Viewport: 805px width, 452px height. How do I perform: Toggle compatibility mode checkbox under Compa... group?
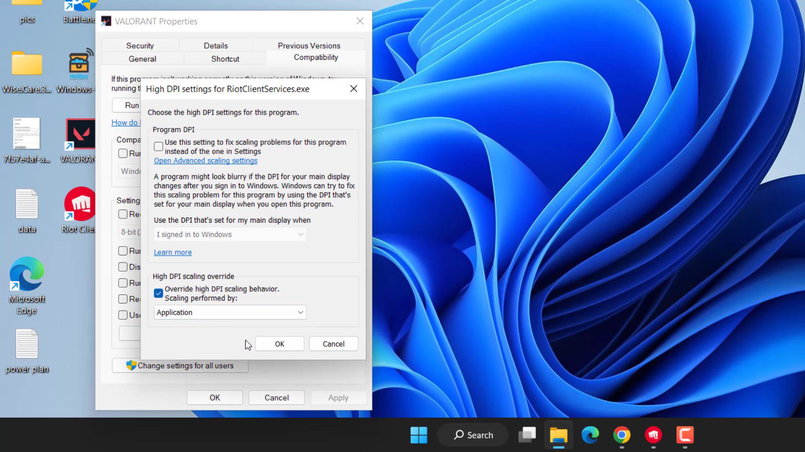coord(123,154)
